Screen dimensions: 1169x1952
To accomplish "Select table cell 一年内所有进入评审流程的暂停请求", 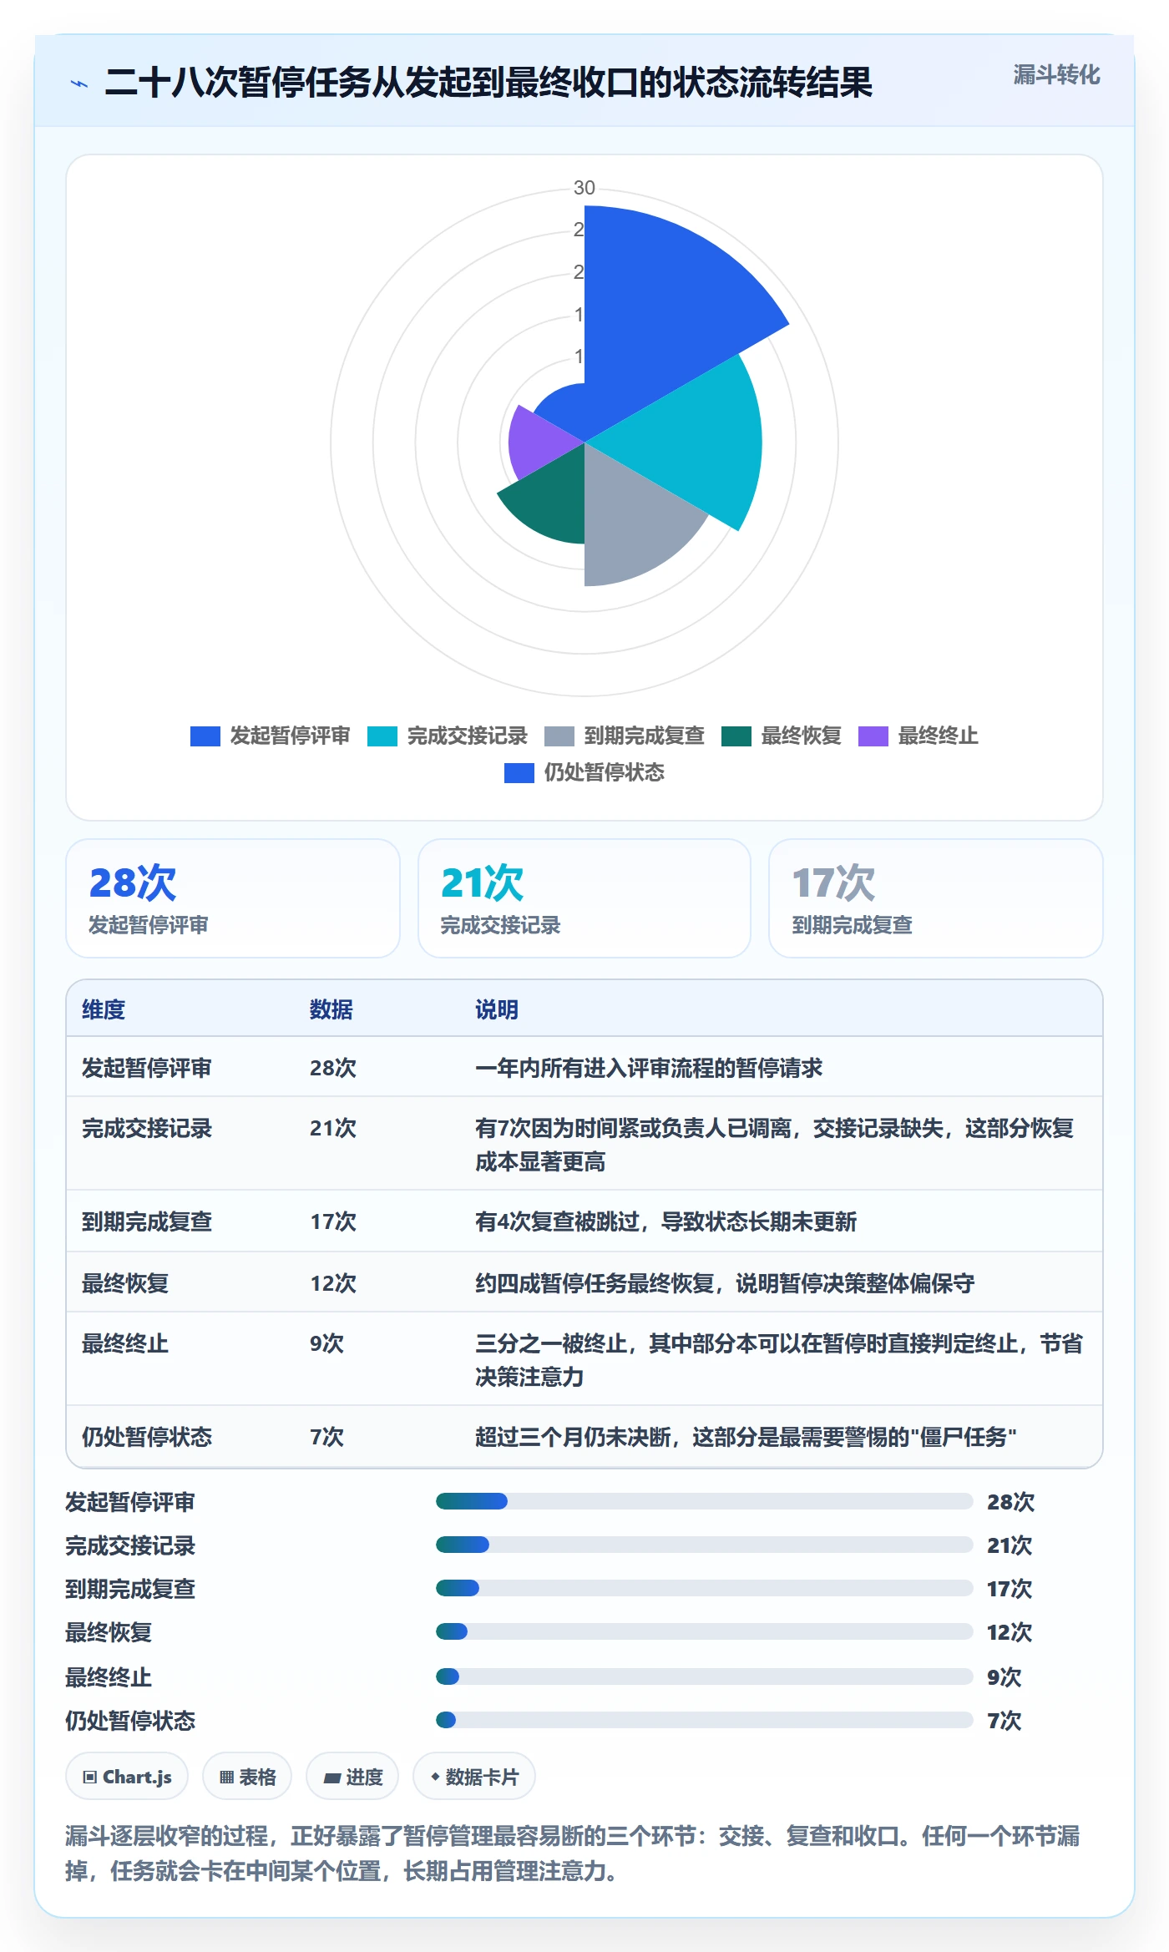I will click(x=649, y=1068).
